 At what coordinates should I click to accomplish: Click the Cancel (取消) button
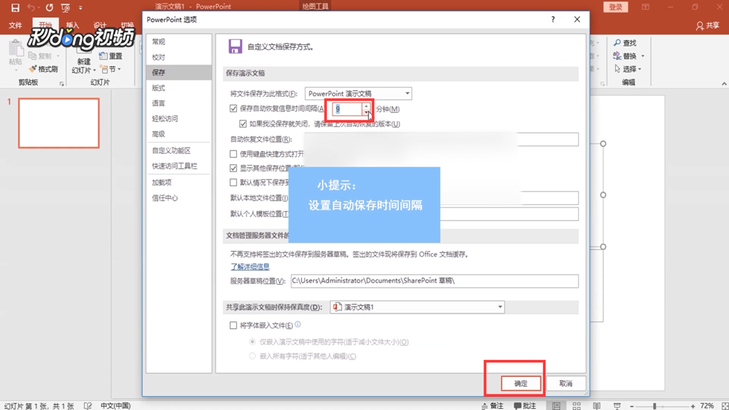[x=566, y=384]
